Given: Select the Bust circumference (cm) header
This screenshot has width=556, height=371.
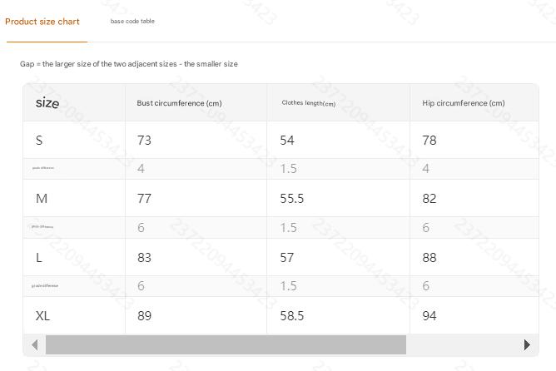Looking at the screenshot, I should [x=179, y=103].
